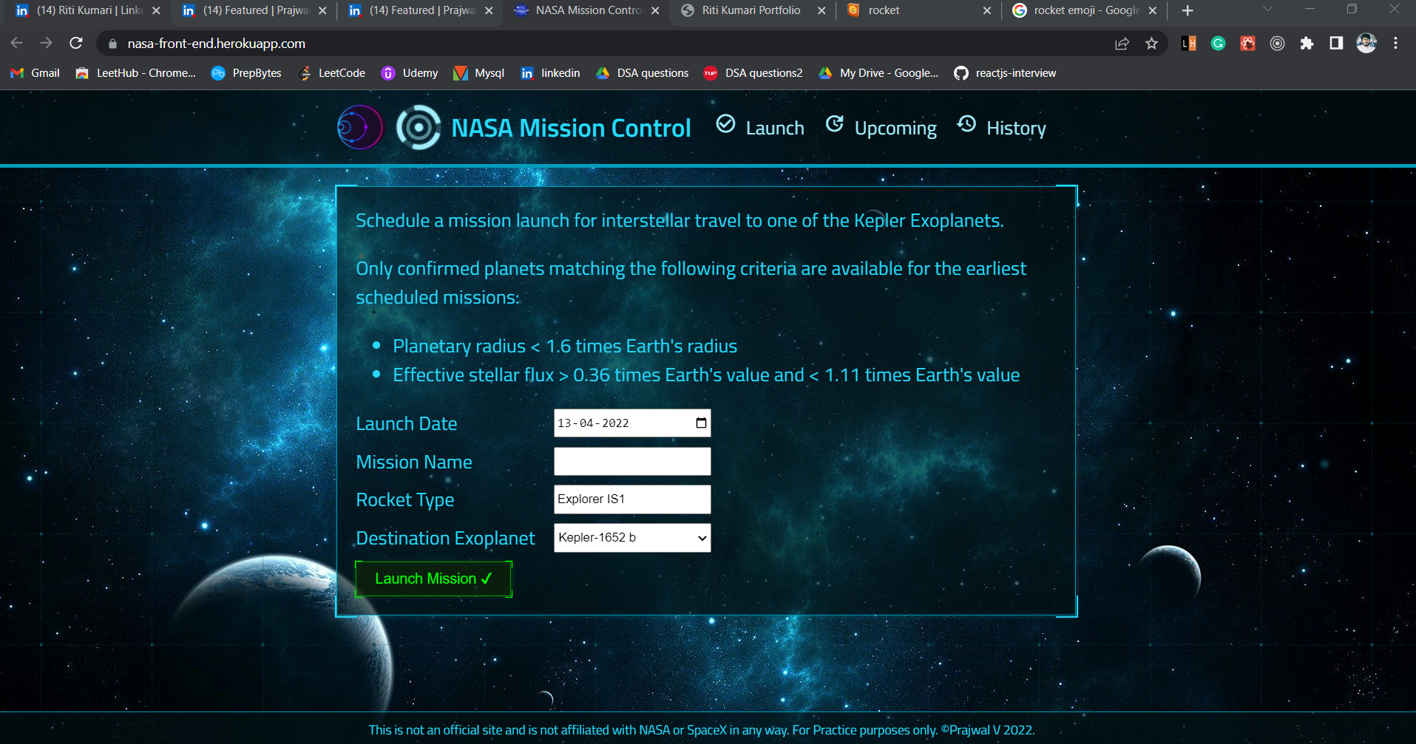The image size is (1416, 744).
Task: Click the browser forward arrow
Action: pos(47,44)
